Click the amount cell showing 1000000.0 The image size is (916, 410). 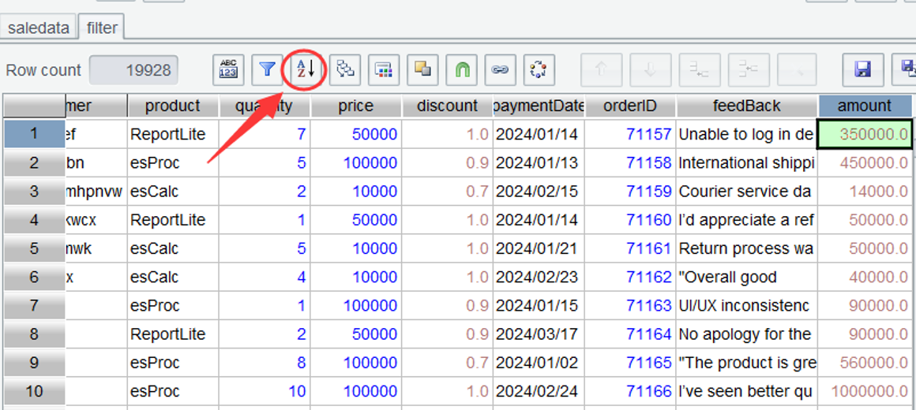coord(865,391)
